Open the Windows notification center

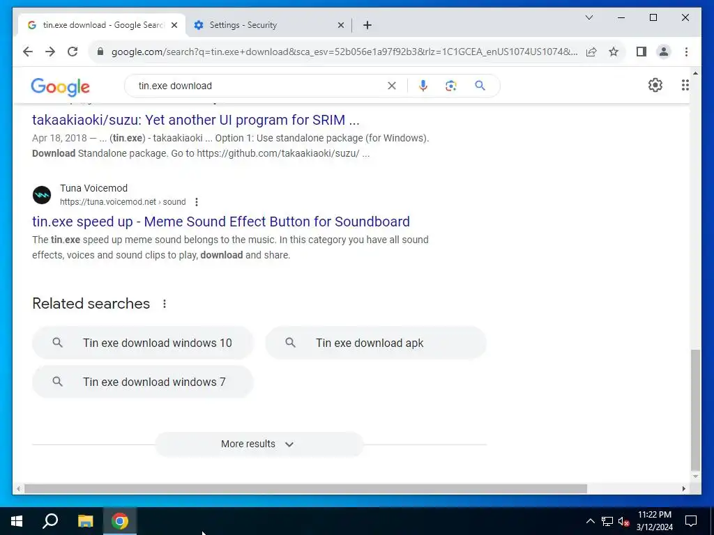click(691, 521)
